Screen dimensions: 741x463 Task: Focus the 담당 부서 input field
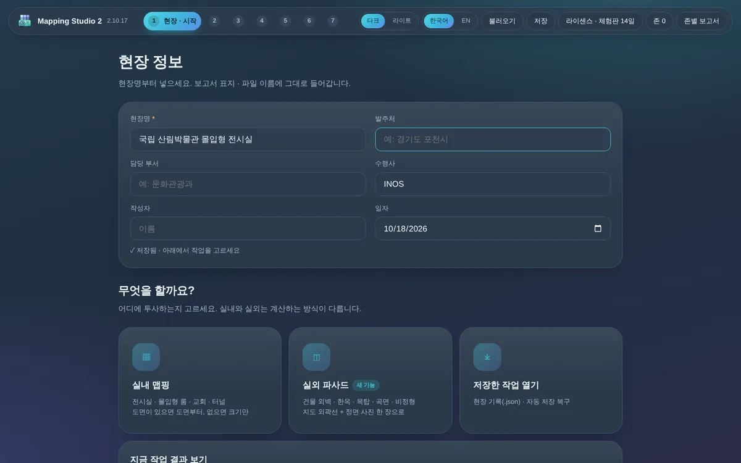pyautogui.click(x=248, y=184)
